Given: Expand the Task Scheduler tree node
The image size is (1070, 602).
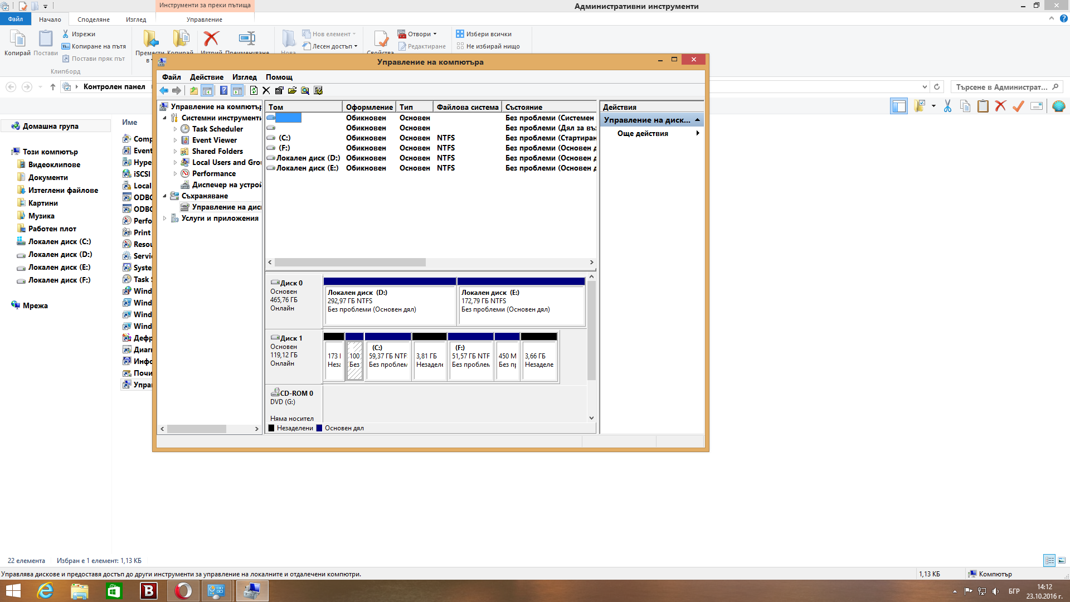Looking at the screenshot, I should point(175,129).
